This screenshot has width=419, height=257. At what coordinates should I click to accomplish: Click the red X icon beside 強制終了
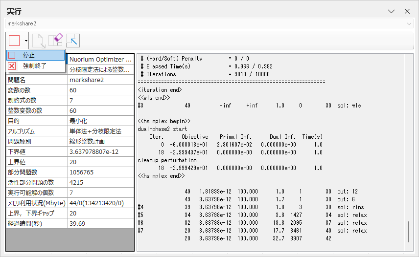pyautogui.click(x=12, y=66)
